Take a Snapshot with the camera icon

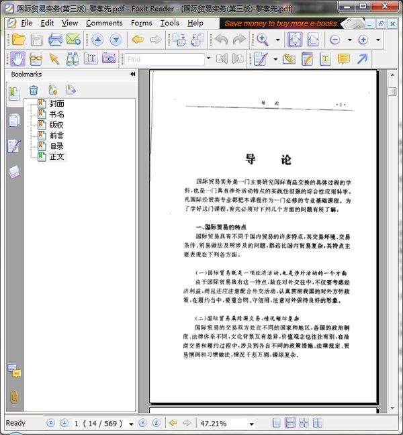109,58
